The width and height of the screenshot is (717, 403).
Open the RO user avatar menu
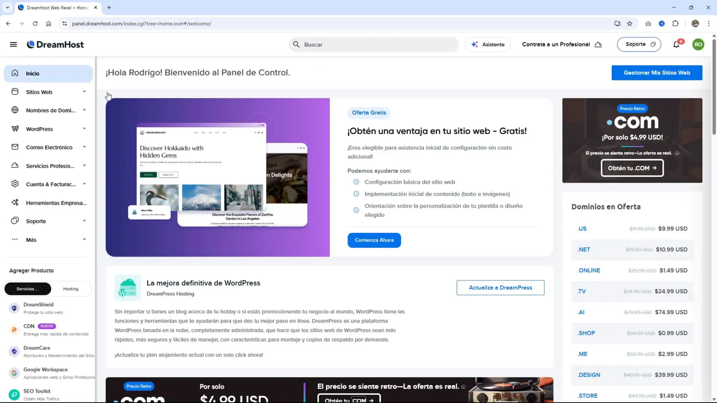coord(698,44)
